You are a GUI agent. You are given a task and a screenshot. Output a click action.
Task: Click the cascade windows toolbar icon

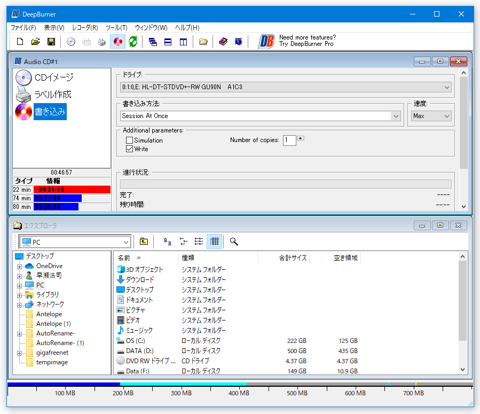[153, 42]
